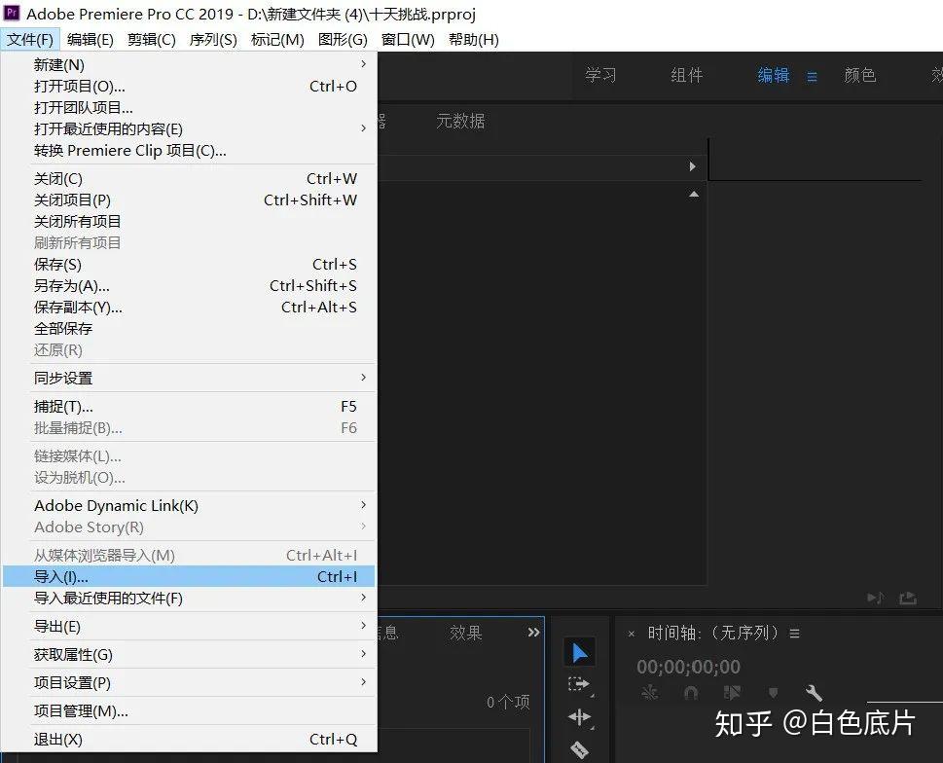
Task: Select the Ripple Edit tool
Action: (579, 717)
